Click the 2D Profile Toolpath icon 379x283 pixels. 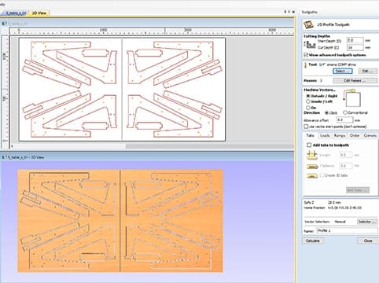[308, 24]
